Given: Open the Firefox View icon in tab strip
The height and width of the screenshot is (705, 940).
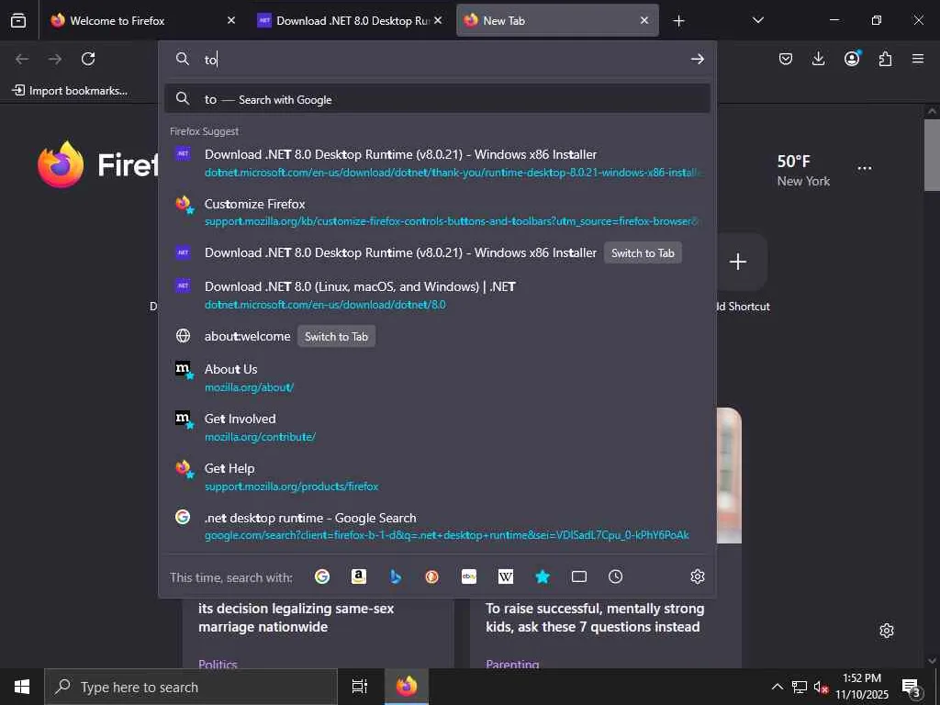Looking at the screenshot, I should click(x=18, y=20).
